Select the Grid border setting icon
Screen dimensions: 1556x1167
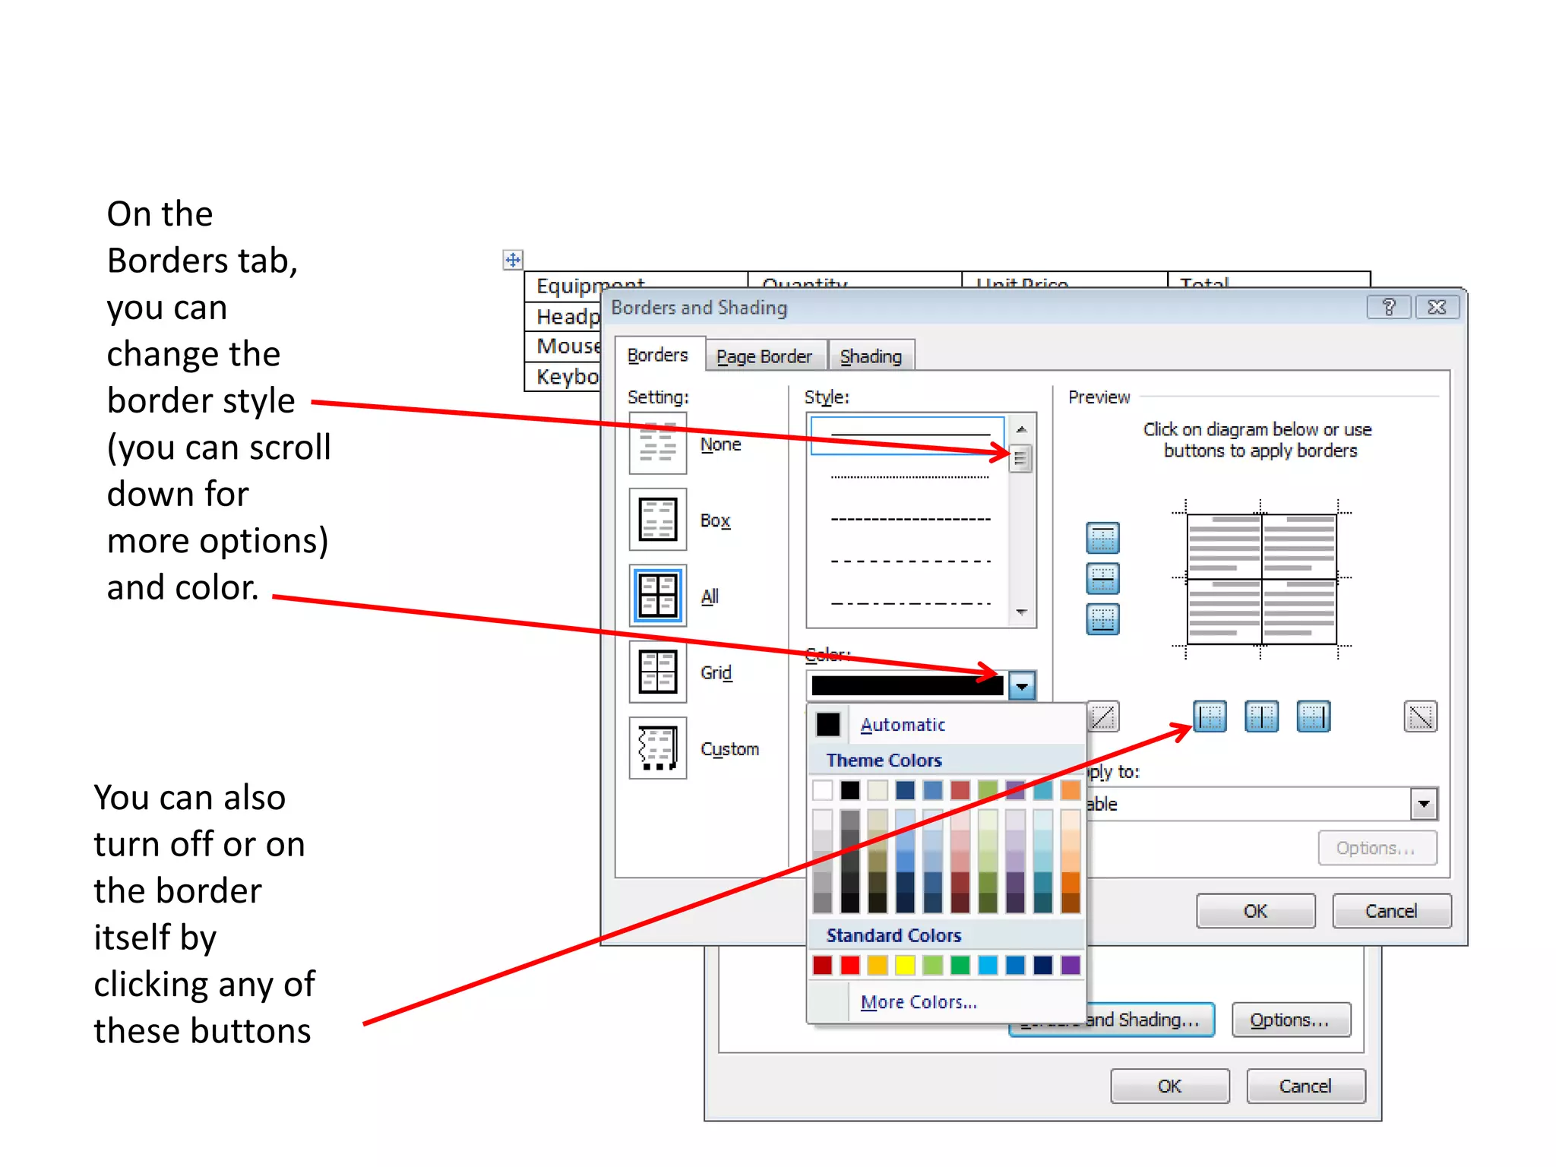(x=657, y=672)
